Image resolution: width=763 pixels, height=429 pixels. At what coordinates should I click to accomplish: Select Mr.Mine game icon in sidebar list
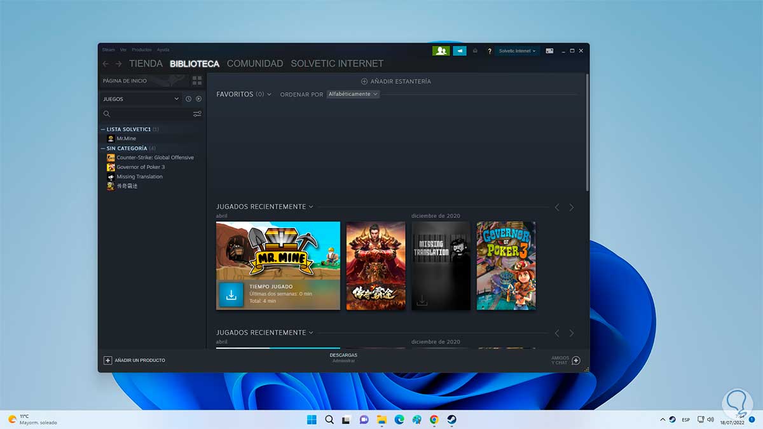[x=111, y=139]
